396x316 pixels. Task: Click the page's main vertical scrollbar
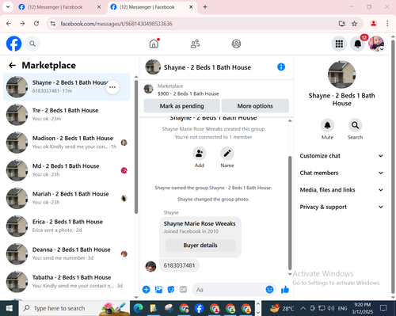coord(393,166)
